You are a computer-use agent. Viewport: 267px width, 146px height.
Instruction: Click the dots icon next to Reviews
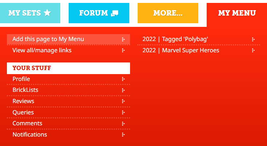pos(123,101)
